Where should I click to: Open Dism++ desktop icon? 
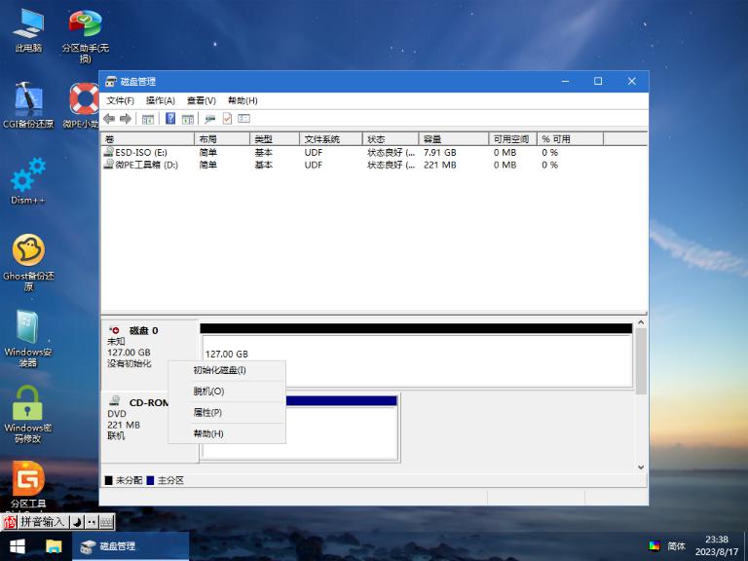28,181
